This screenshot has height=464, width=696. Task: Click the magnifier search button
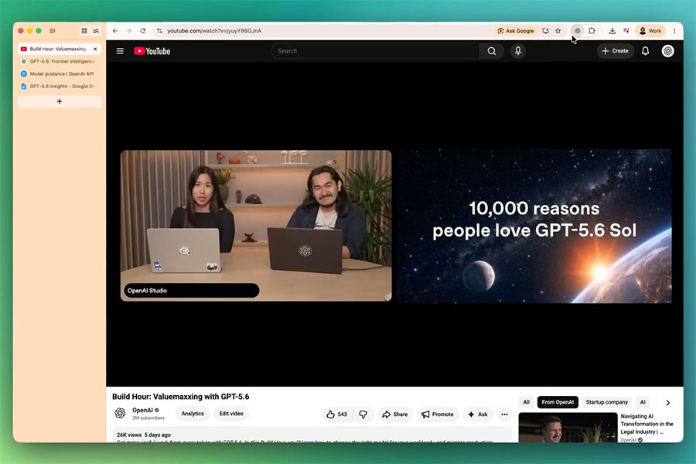(491, 51)
